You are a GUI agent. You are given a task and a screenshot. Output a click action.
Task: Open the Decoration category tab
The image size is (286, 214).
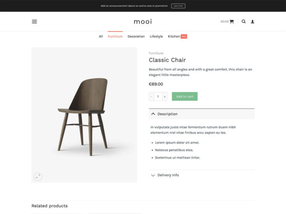pos(136,37)
